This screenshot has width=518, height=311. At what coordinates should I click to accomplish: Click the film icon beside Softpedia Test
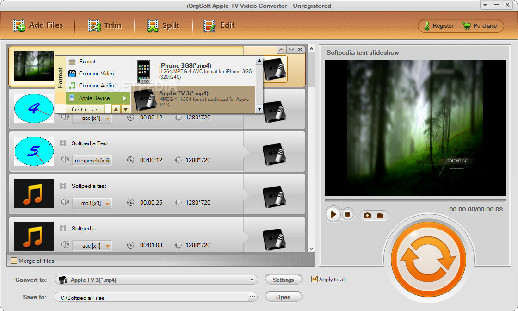(63, 143)
